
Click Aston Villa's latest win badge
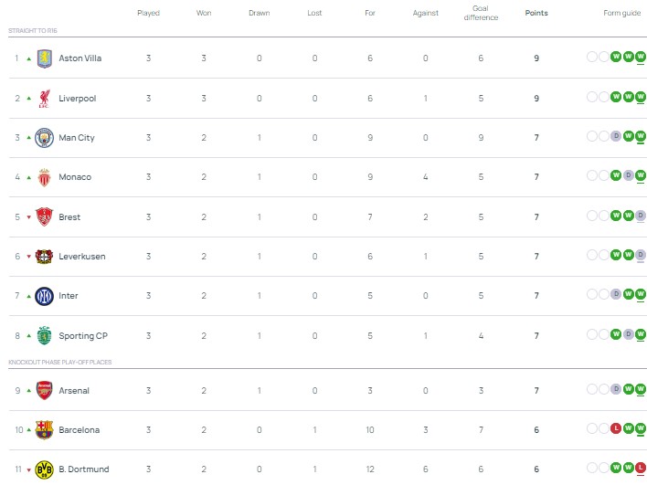pos(641,58)
